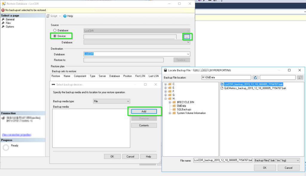The image size is (306, 176).
Task: Select the System Volume Information folder
Action: pos(191,113)
